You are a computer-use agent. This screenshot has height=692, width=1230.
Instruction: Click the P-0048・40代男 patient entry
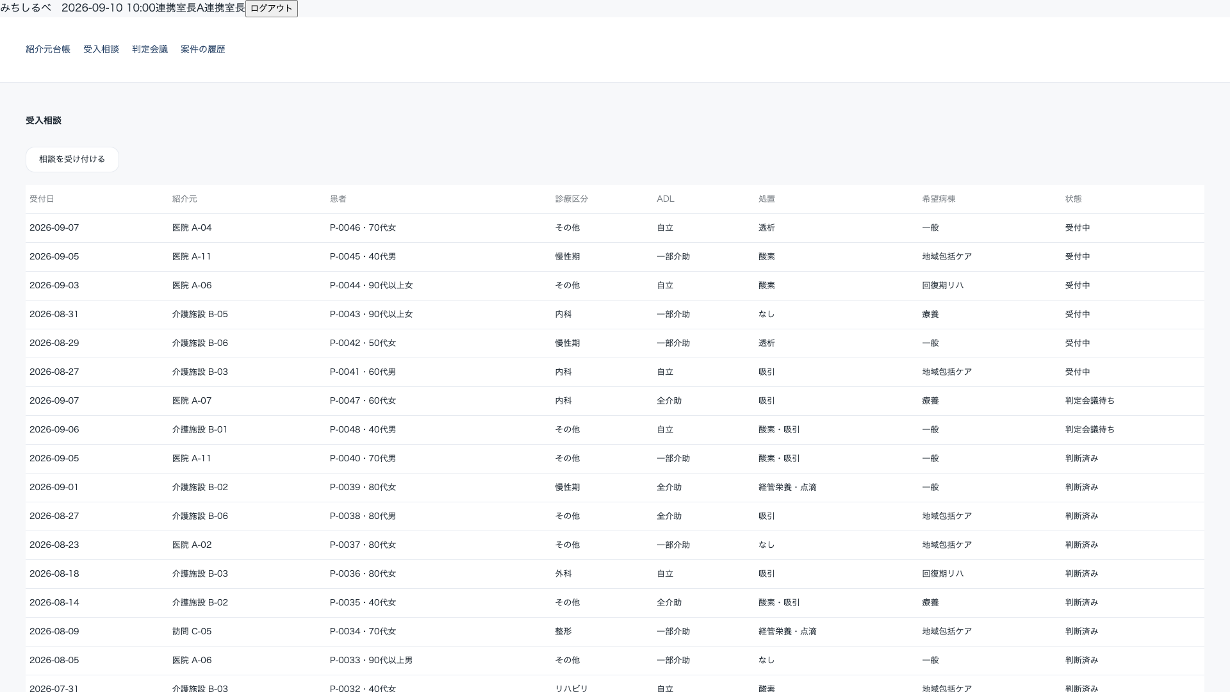[x=363, y=430]
